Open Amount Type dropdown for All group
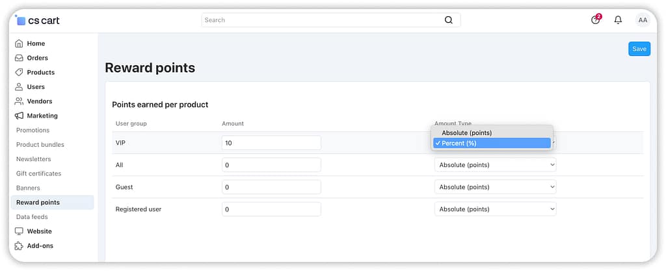 (495, 165)
